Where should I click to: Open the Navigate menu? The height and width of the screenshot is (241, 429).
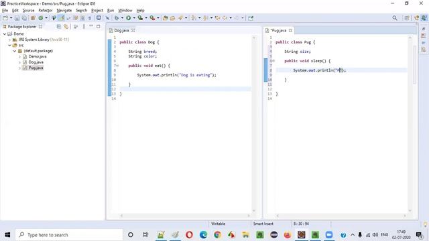tap(64, 11)
